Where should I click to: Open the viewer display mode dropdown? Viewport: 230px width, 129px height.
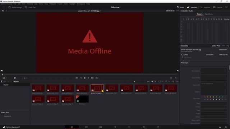(5, 78)
